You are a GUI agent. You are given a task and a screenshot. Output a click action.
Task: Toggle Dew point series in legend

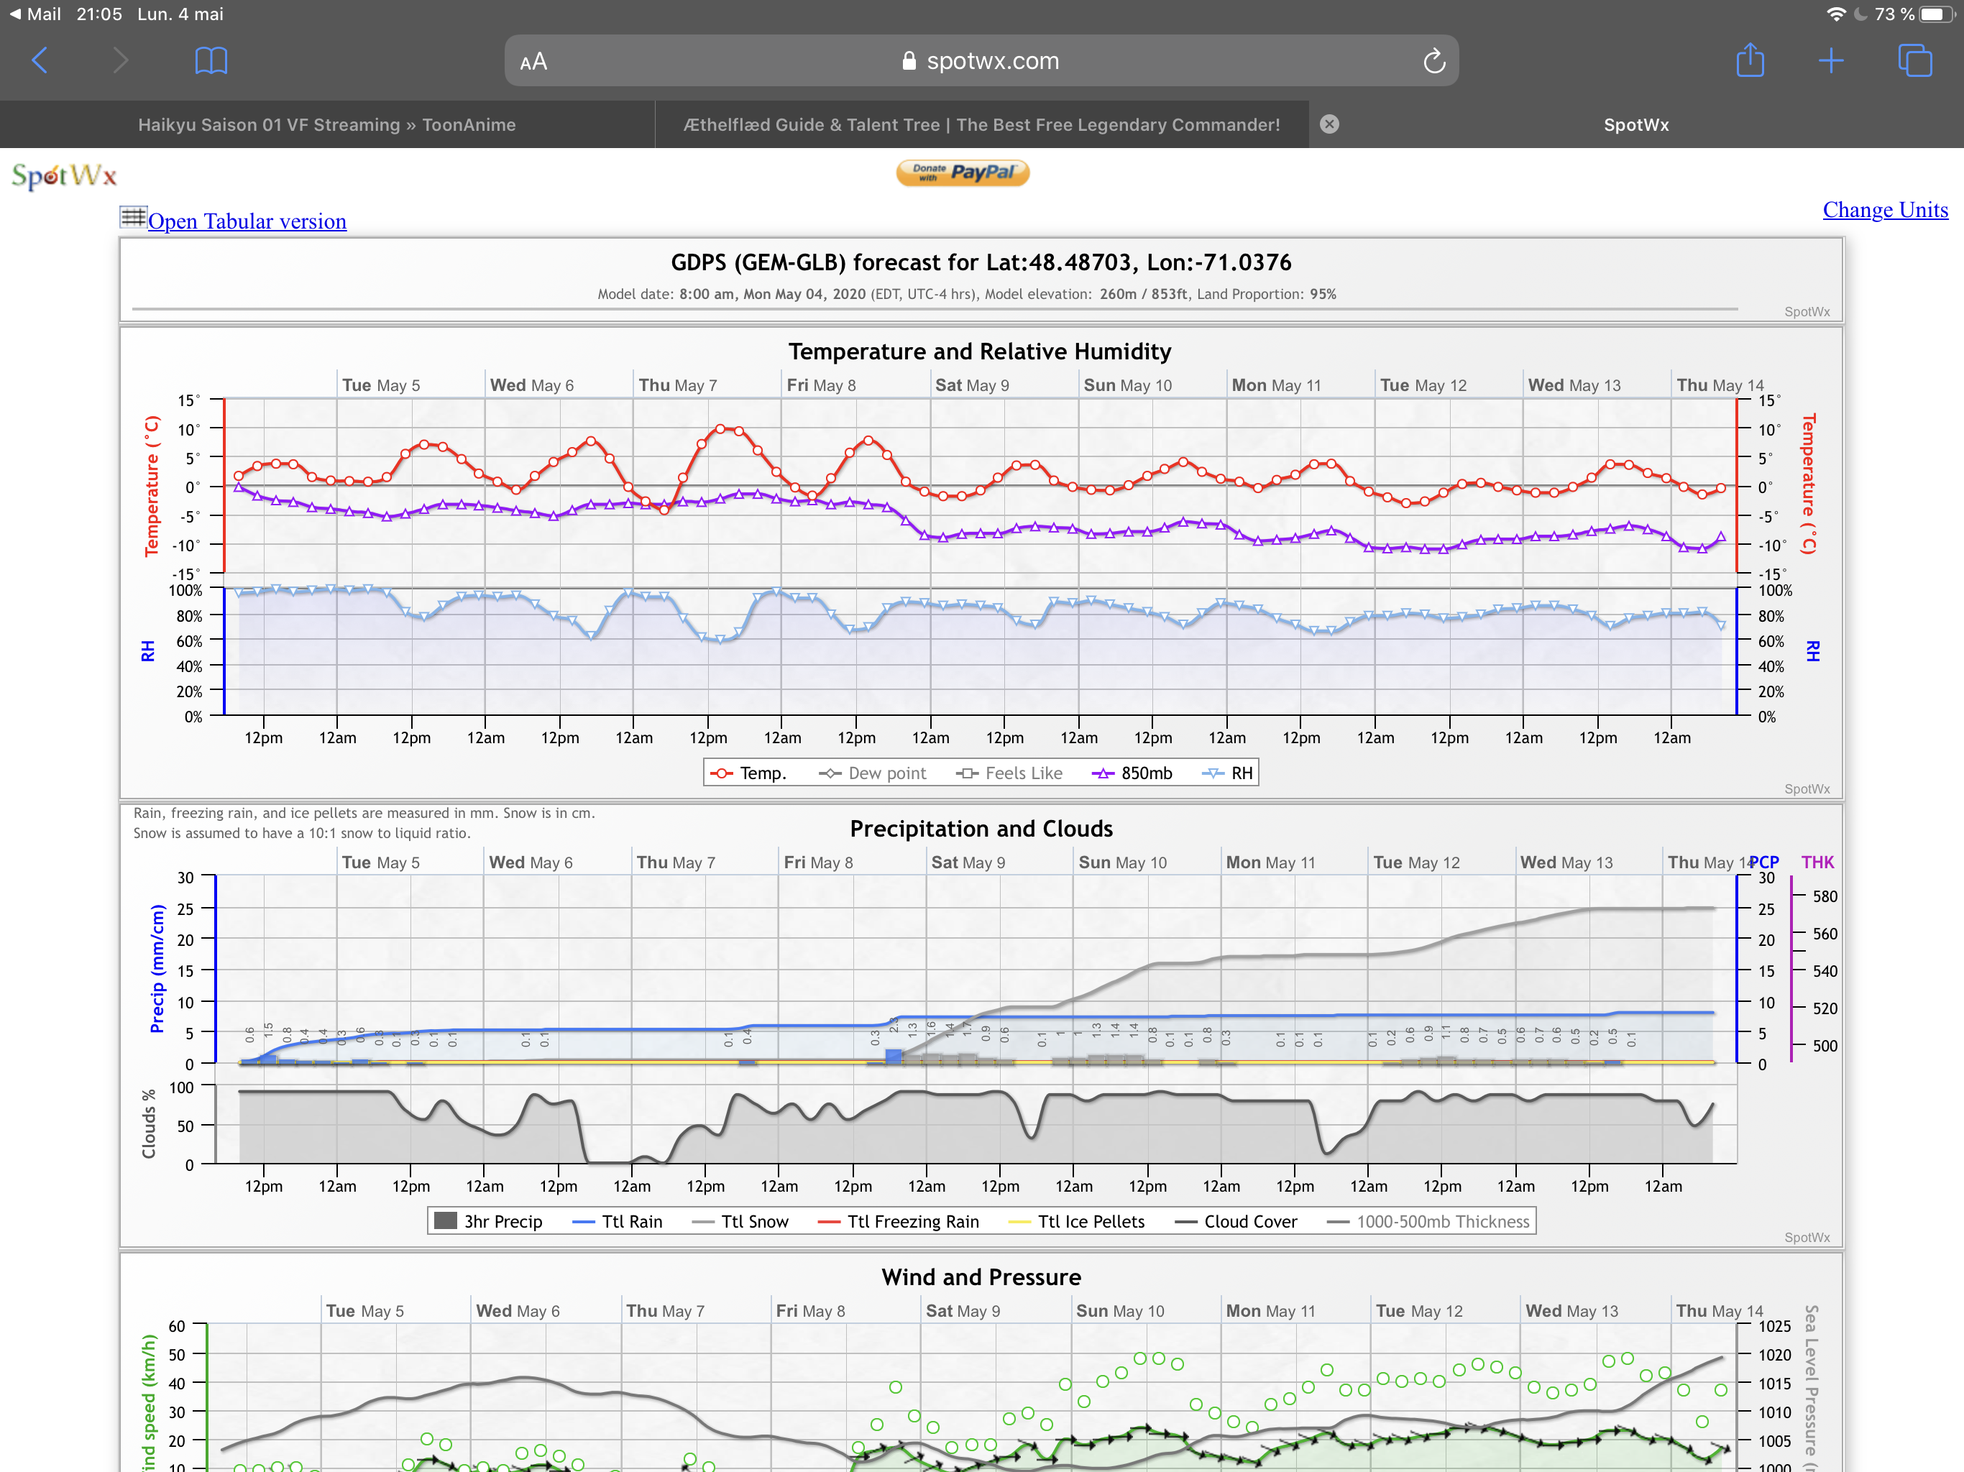point(873,773)
